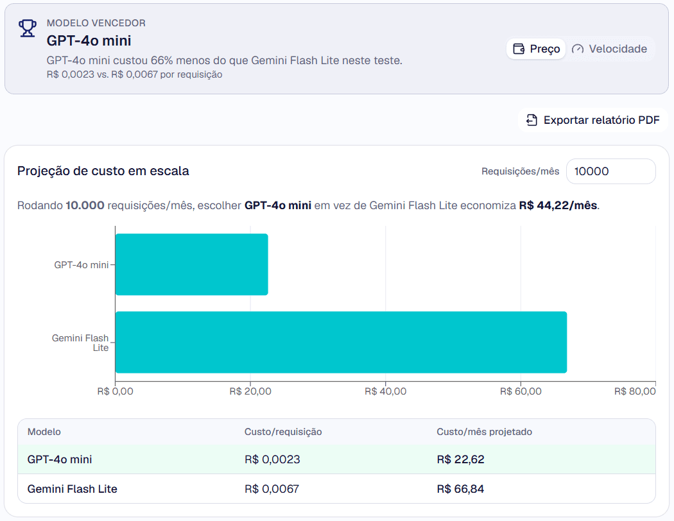Click the 66% menos summary sentence
The width and height of the screenshot is (674, 521).
[225, 60]
